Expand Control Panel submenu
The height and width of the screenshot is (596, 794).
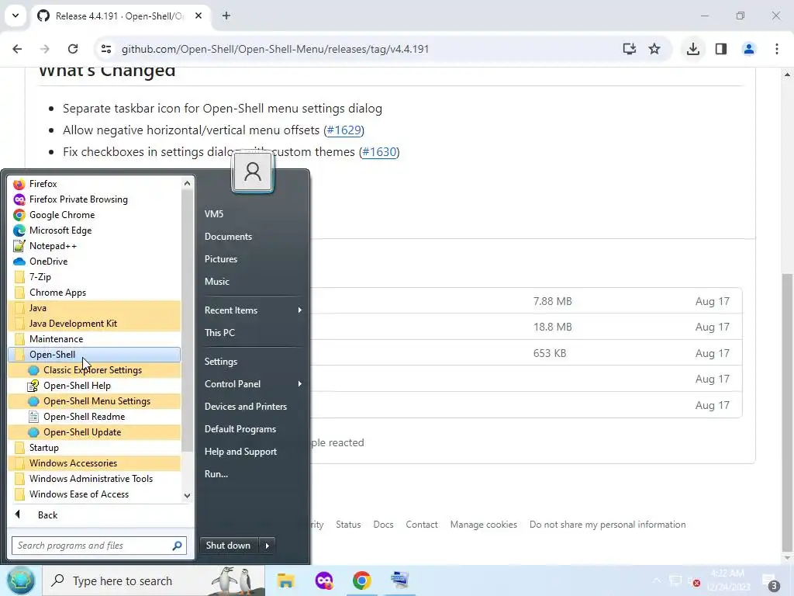coord(253,384)
